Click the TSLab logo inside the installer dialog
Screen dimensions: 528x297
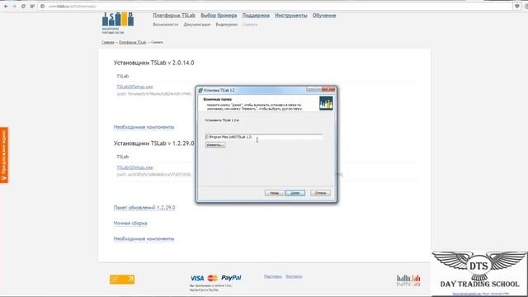point(326,103)
